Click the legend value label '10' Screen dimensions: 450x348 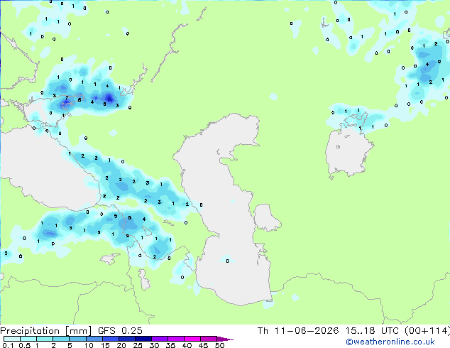pyautogui.click(x=89, y=345)
